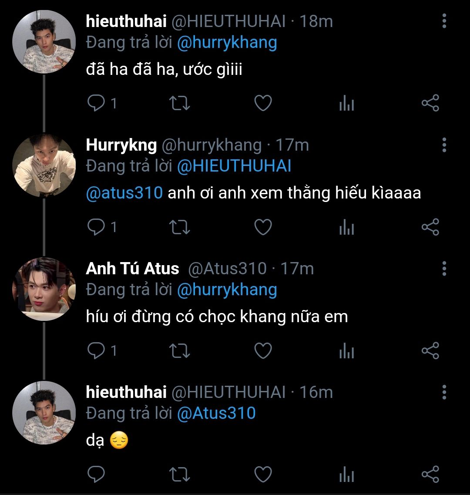This screenshot has height=495, width=470.
Task: Like Anh Tú Atus's reply tweet
Action: click(x=263, y=351)
